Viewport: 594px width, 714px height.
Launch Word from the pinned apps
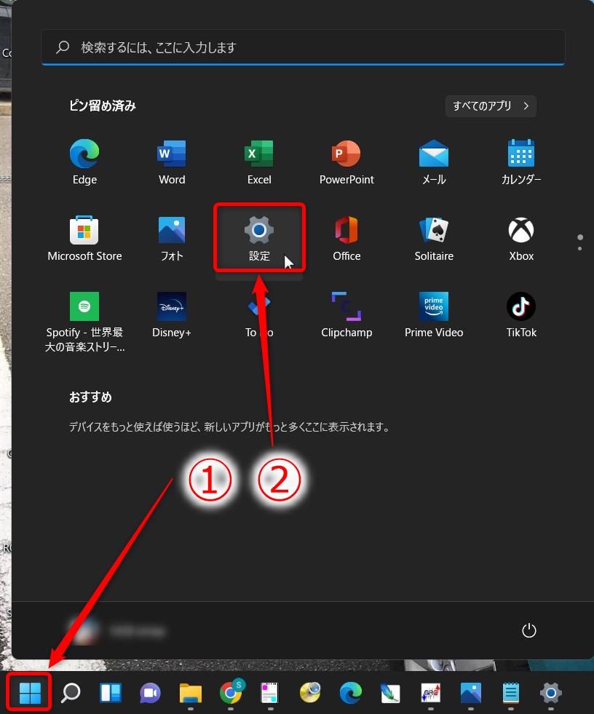(172, 162)
